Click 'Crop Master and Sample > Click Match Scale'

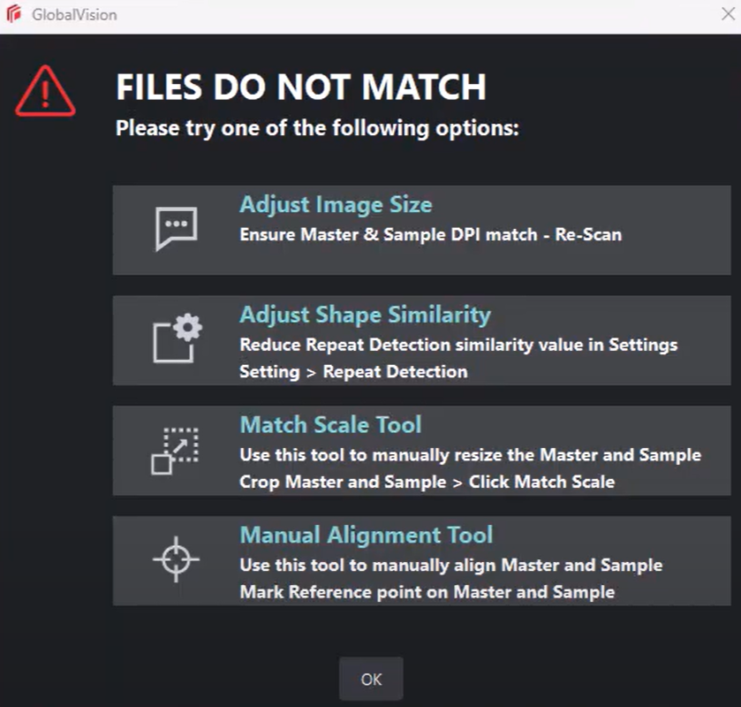(428, 482)
